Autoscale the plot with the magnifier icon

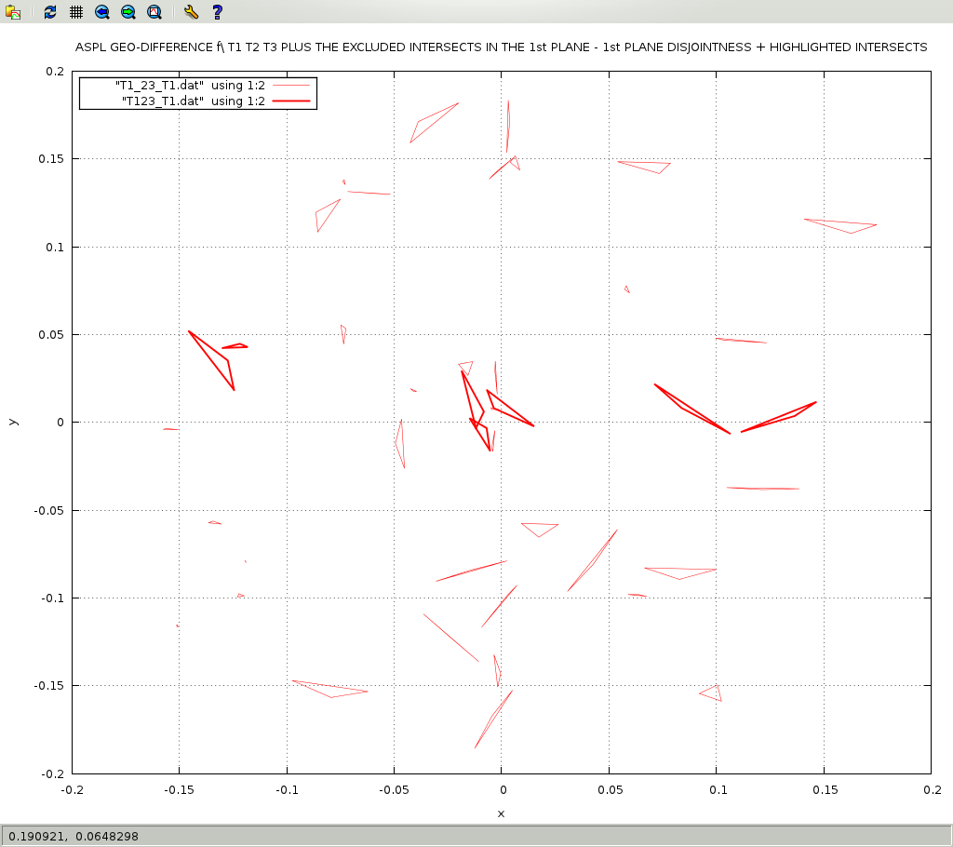pyautogui.click(x=154, y=12)
